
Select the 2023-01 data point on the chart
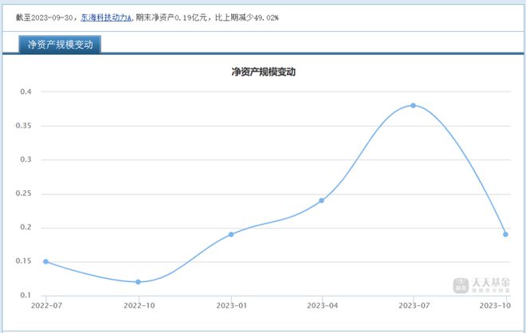(231, 234)
